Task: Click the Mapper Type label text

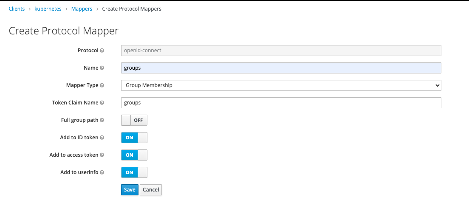Action: tap(82, 85)
